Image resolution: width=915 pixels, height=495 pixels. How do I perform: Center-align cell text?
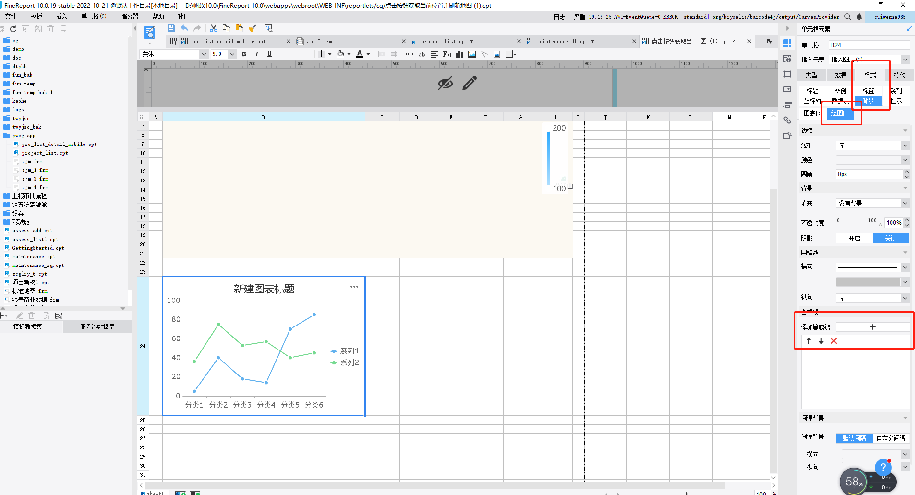[296, 54]
